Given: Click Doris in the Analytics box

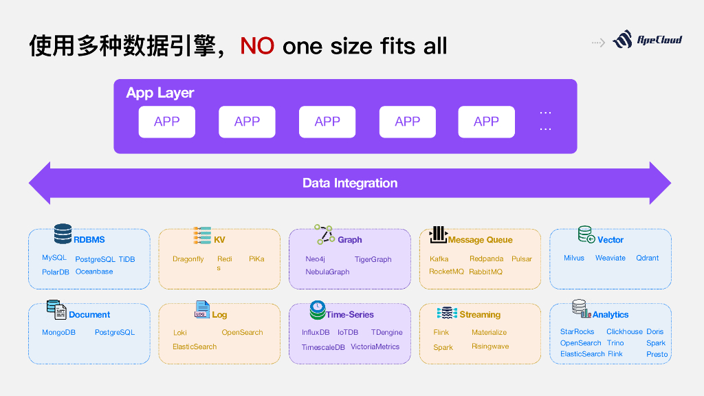Looking at the screenshot, I should (654, 332).
